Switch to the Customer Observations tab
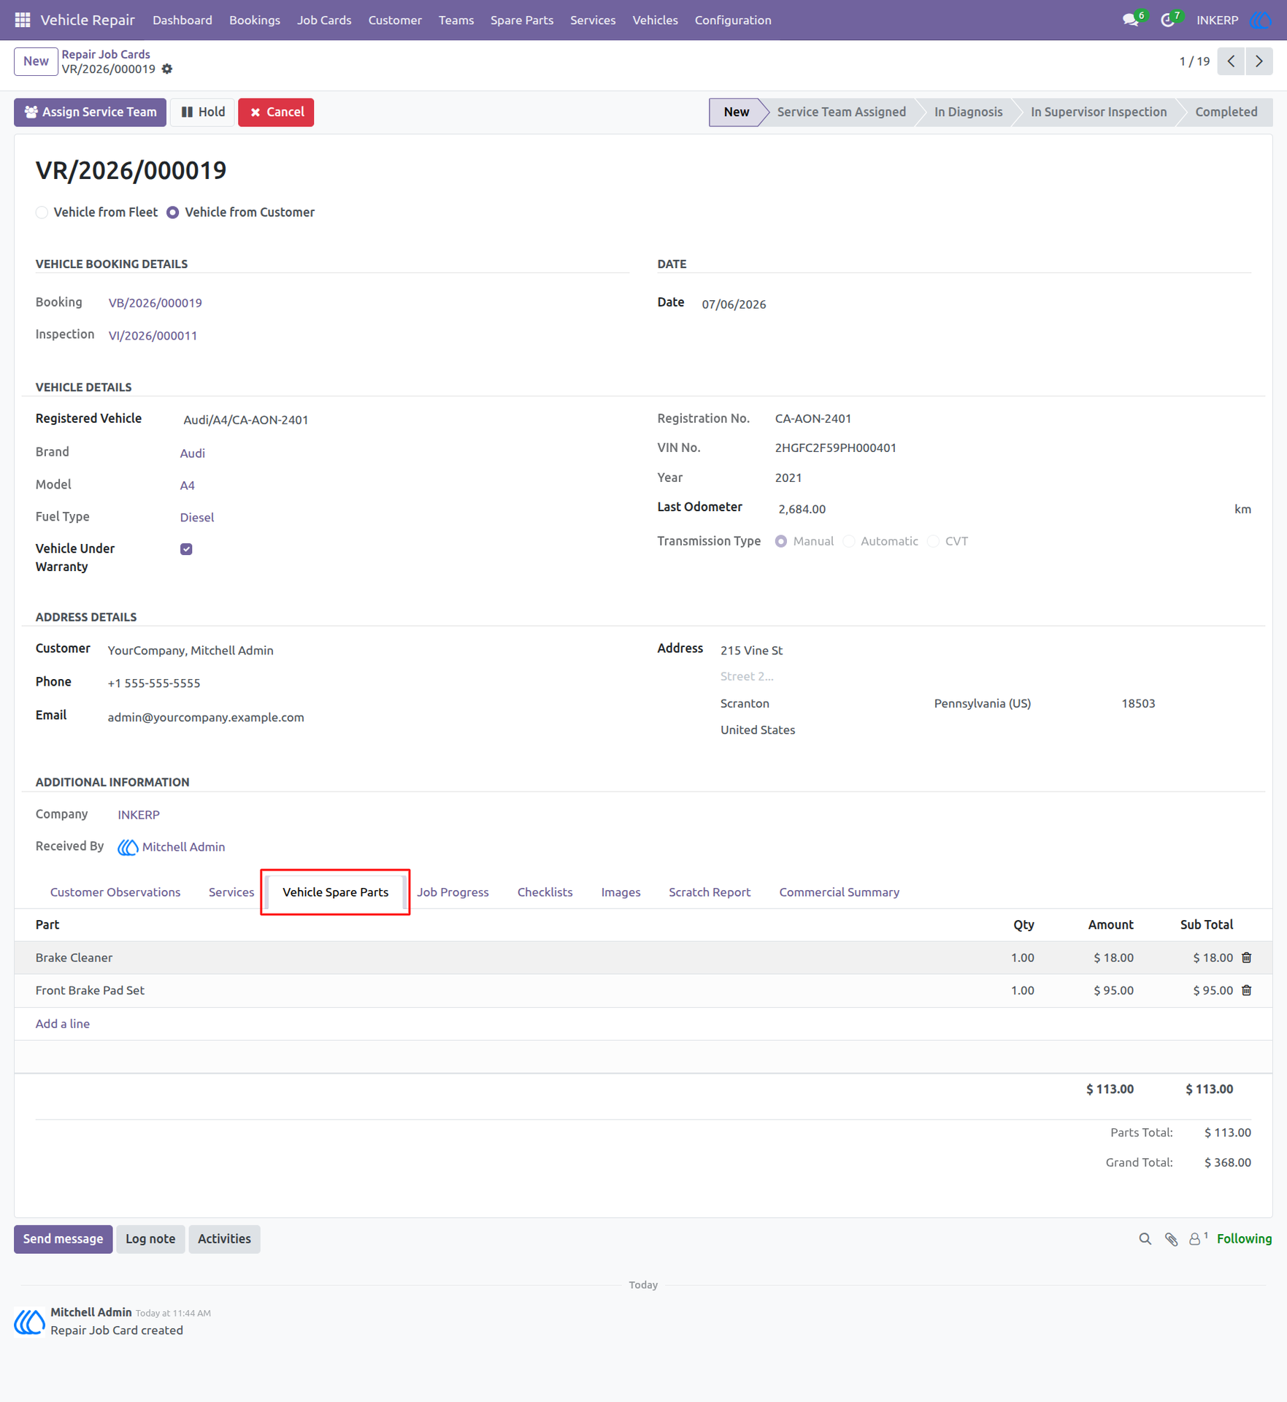Screen dimensions: 1287x1402 (115, 892)
